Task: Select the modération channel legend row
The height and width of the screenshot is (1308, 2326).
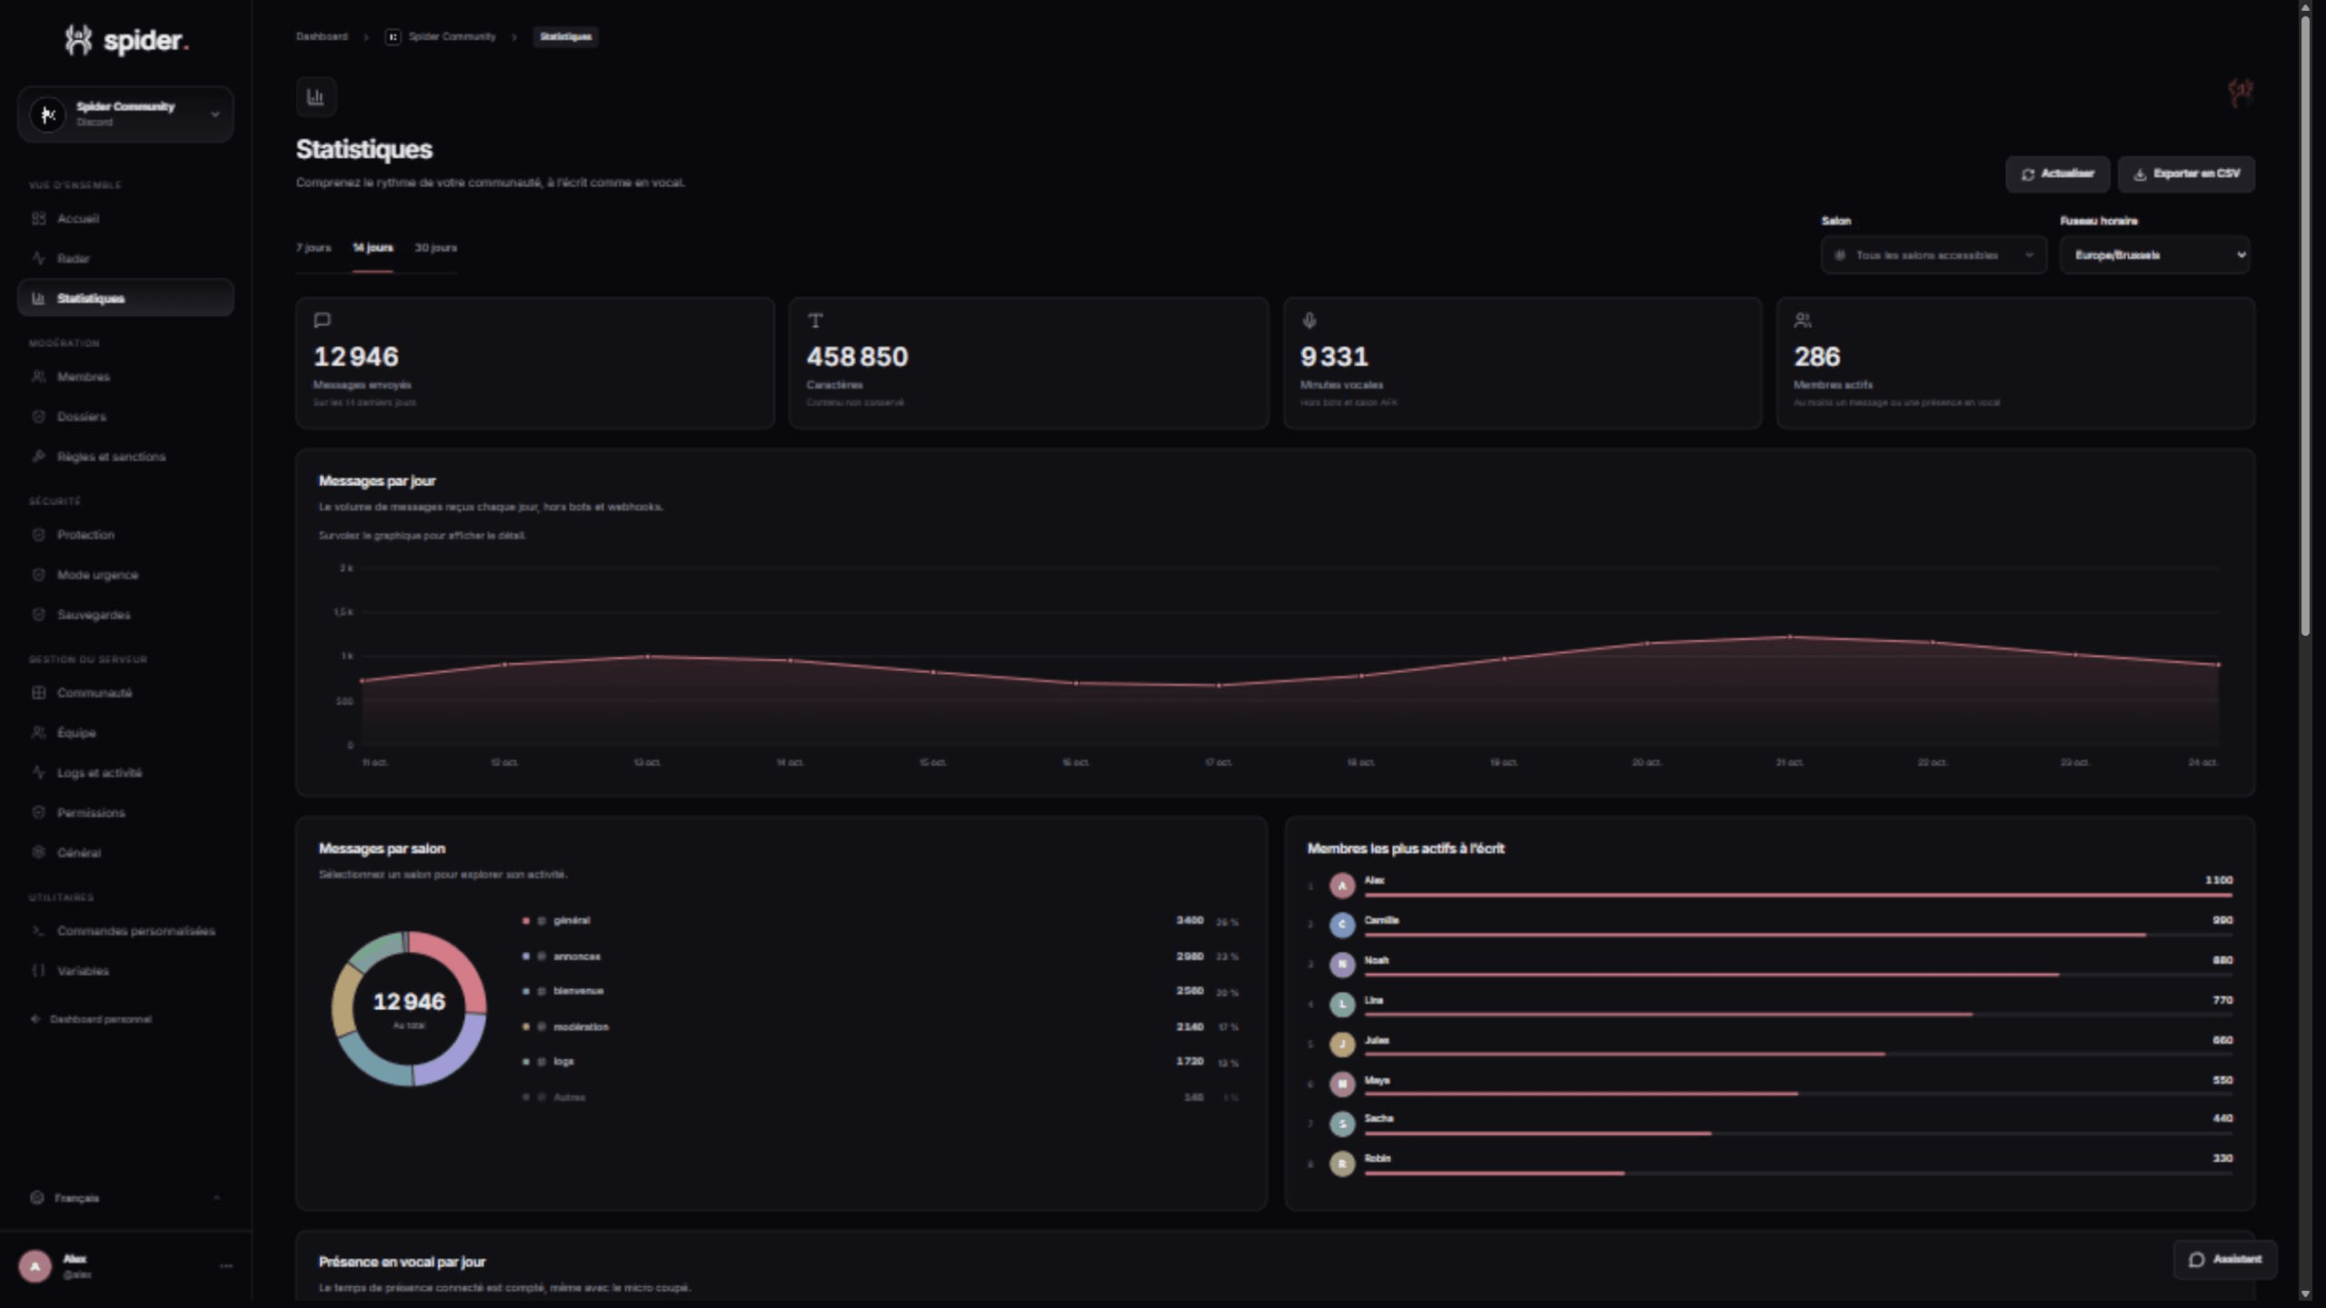Action: tap(880, 1026)
